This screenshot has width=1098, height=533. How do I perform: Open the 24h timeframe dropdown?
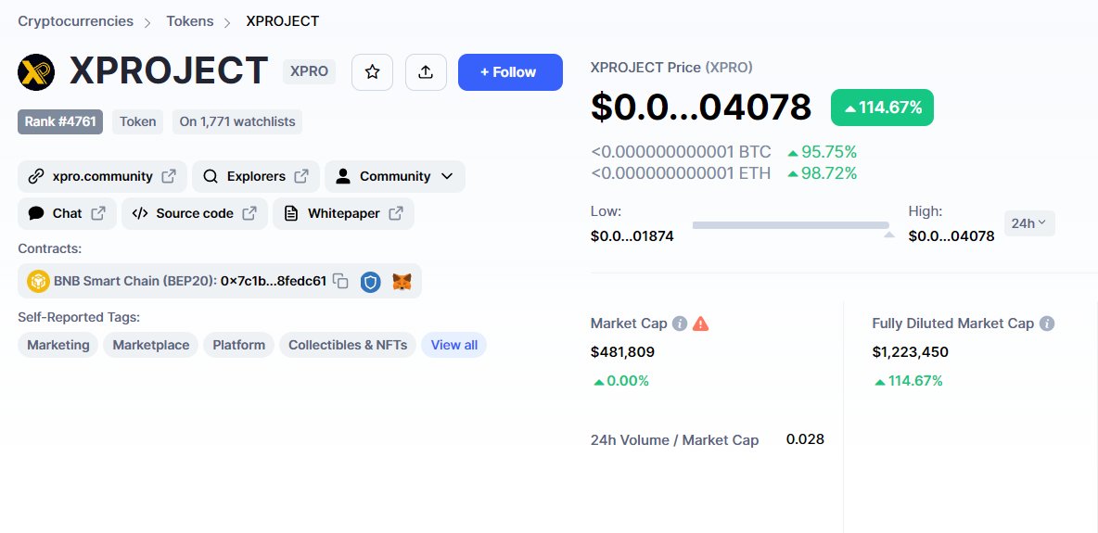coord(1029,223)
